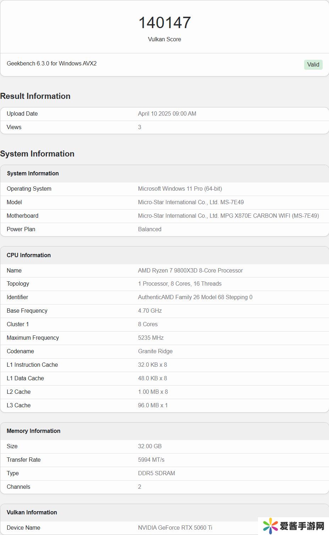Select the AMD Ryzen 7 9800X3D processor name
Viewport: 329px width, 535px height.
190,270
